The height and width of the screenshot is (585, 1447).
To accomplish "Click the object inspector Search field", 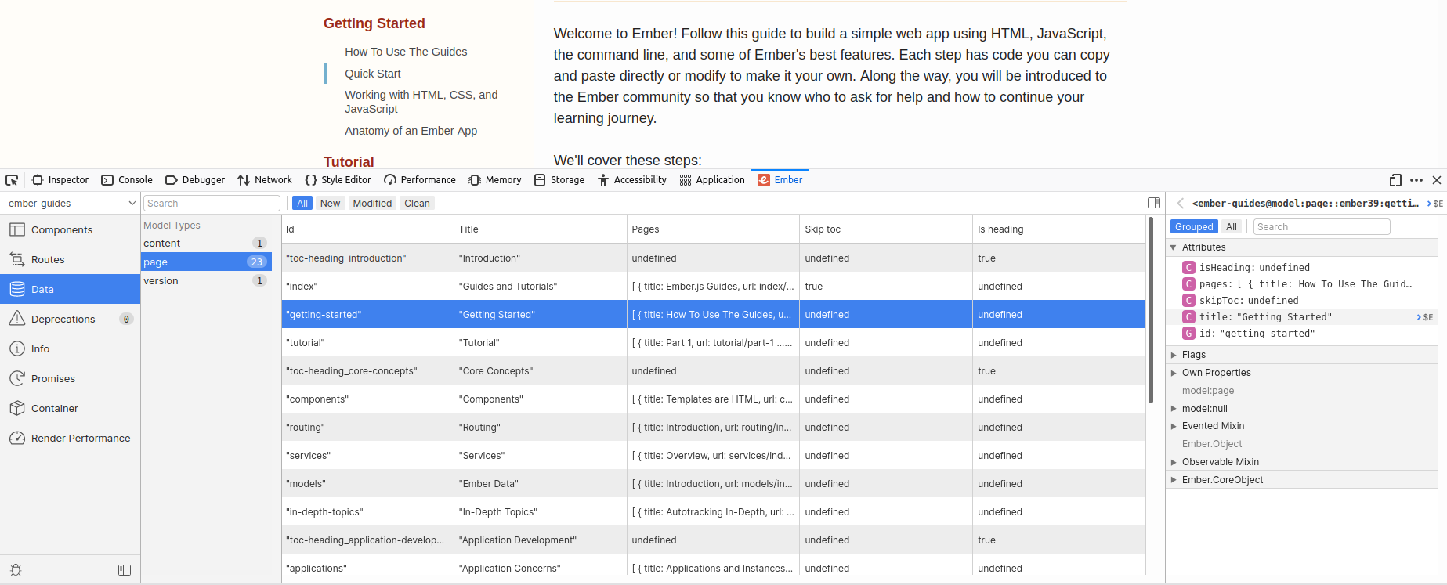I will pyautogui.click(x=1322, y=227).
